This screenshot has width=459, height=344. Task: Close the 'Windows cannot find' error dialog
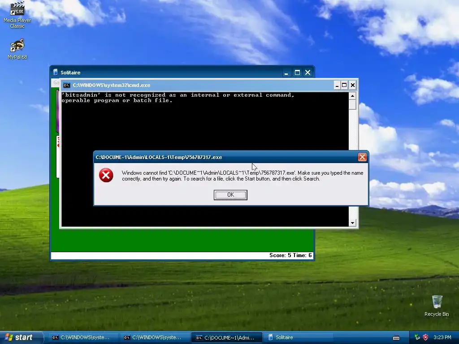[362, 157]
